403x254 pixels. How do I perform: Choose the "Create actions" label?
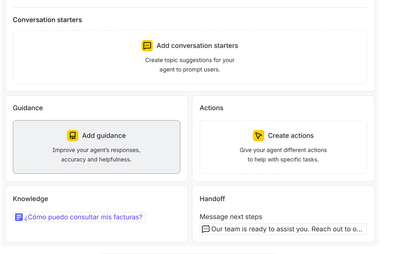tap(291, 136)
